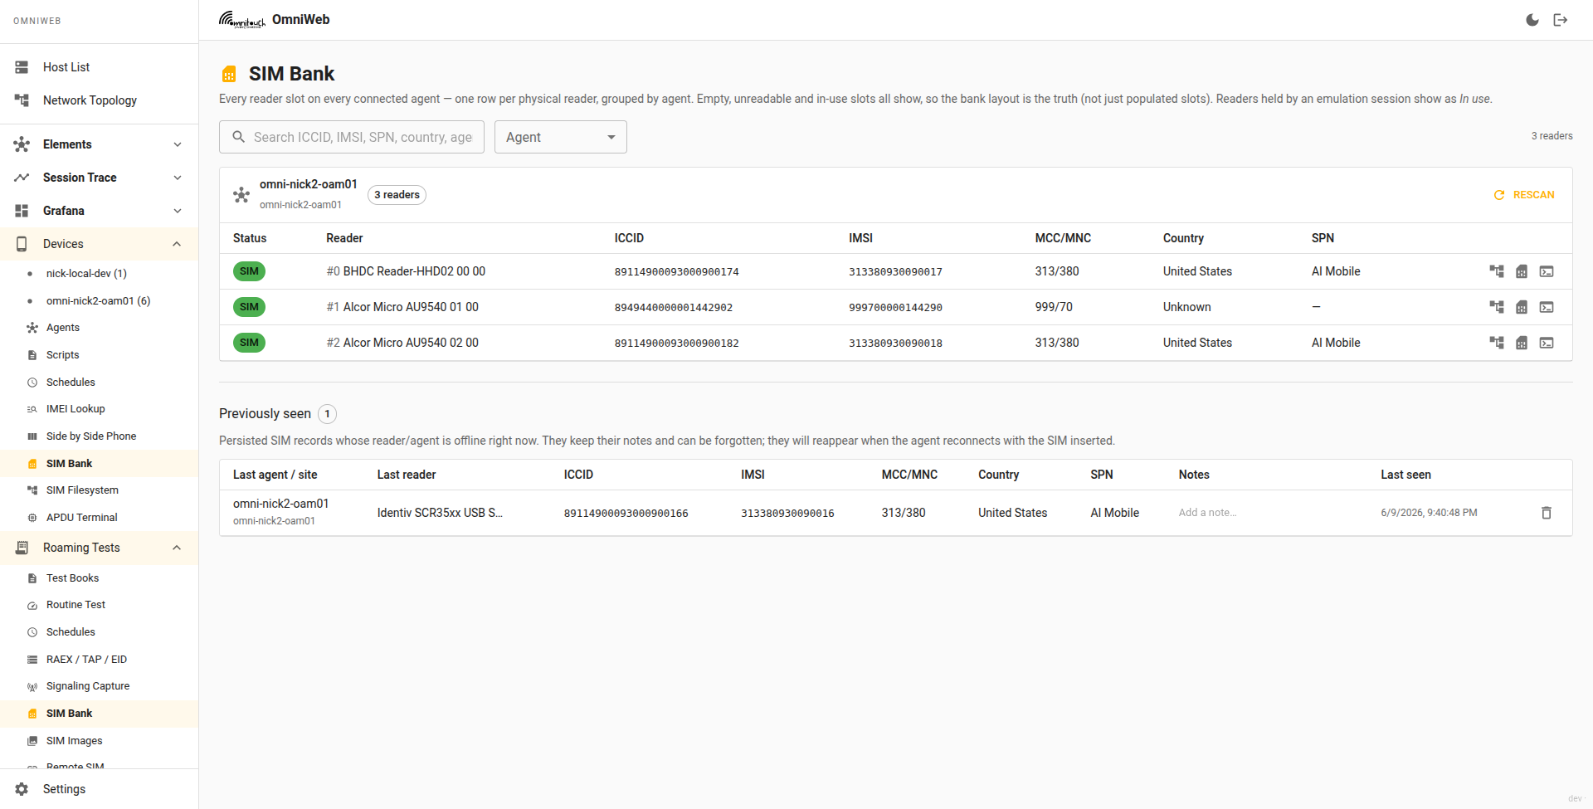Click the IMEI Lookup search icon

coord(32,409)
